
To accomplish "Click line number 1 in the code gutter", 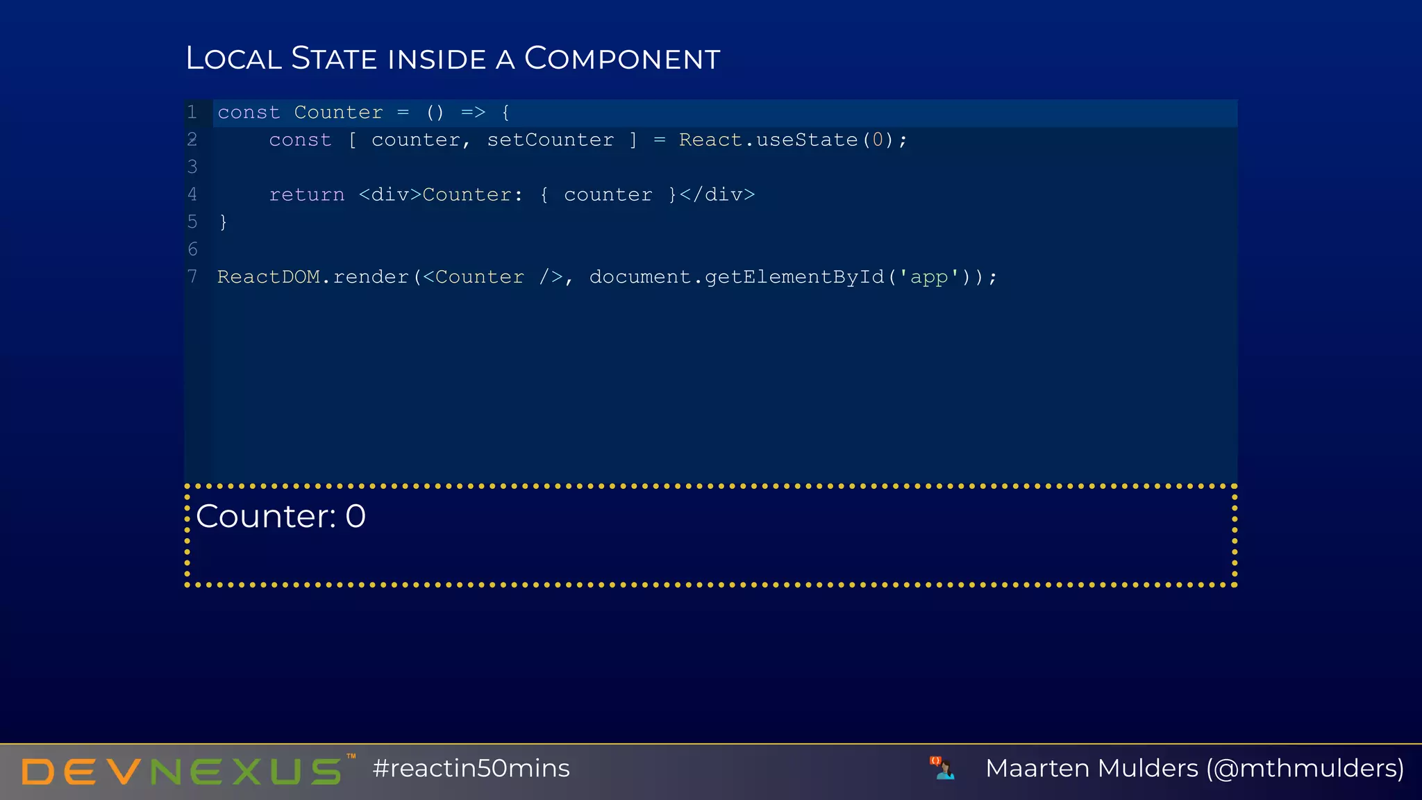I will click(192, 112).
